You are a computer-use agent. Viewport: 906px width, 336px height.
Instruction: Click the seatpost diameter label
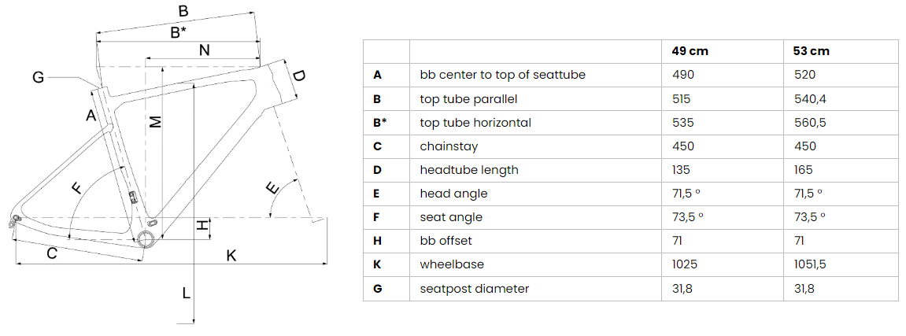coord(475,288)
